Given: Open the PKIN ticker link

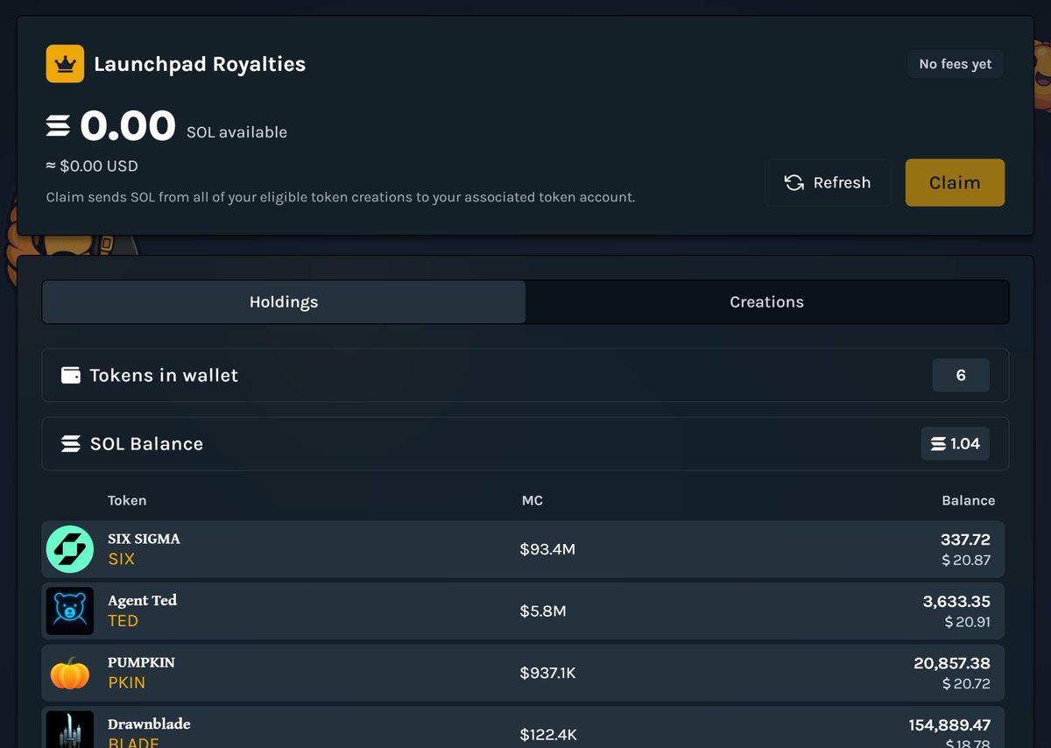Looking at the screenshot, I should tap(127, 682).
